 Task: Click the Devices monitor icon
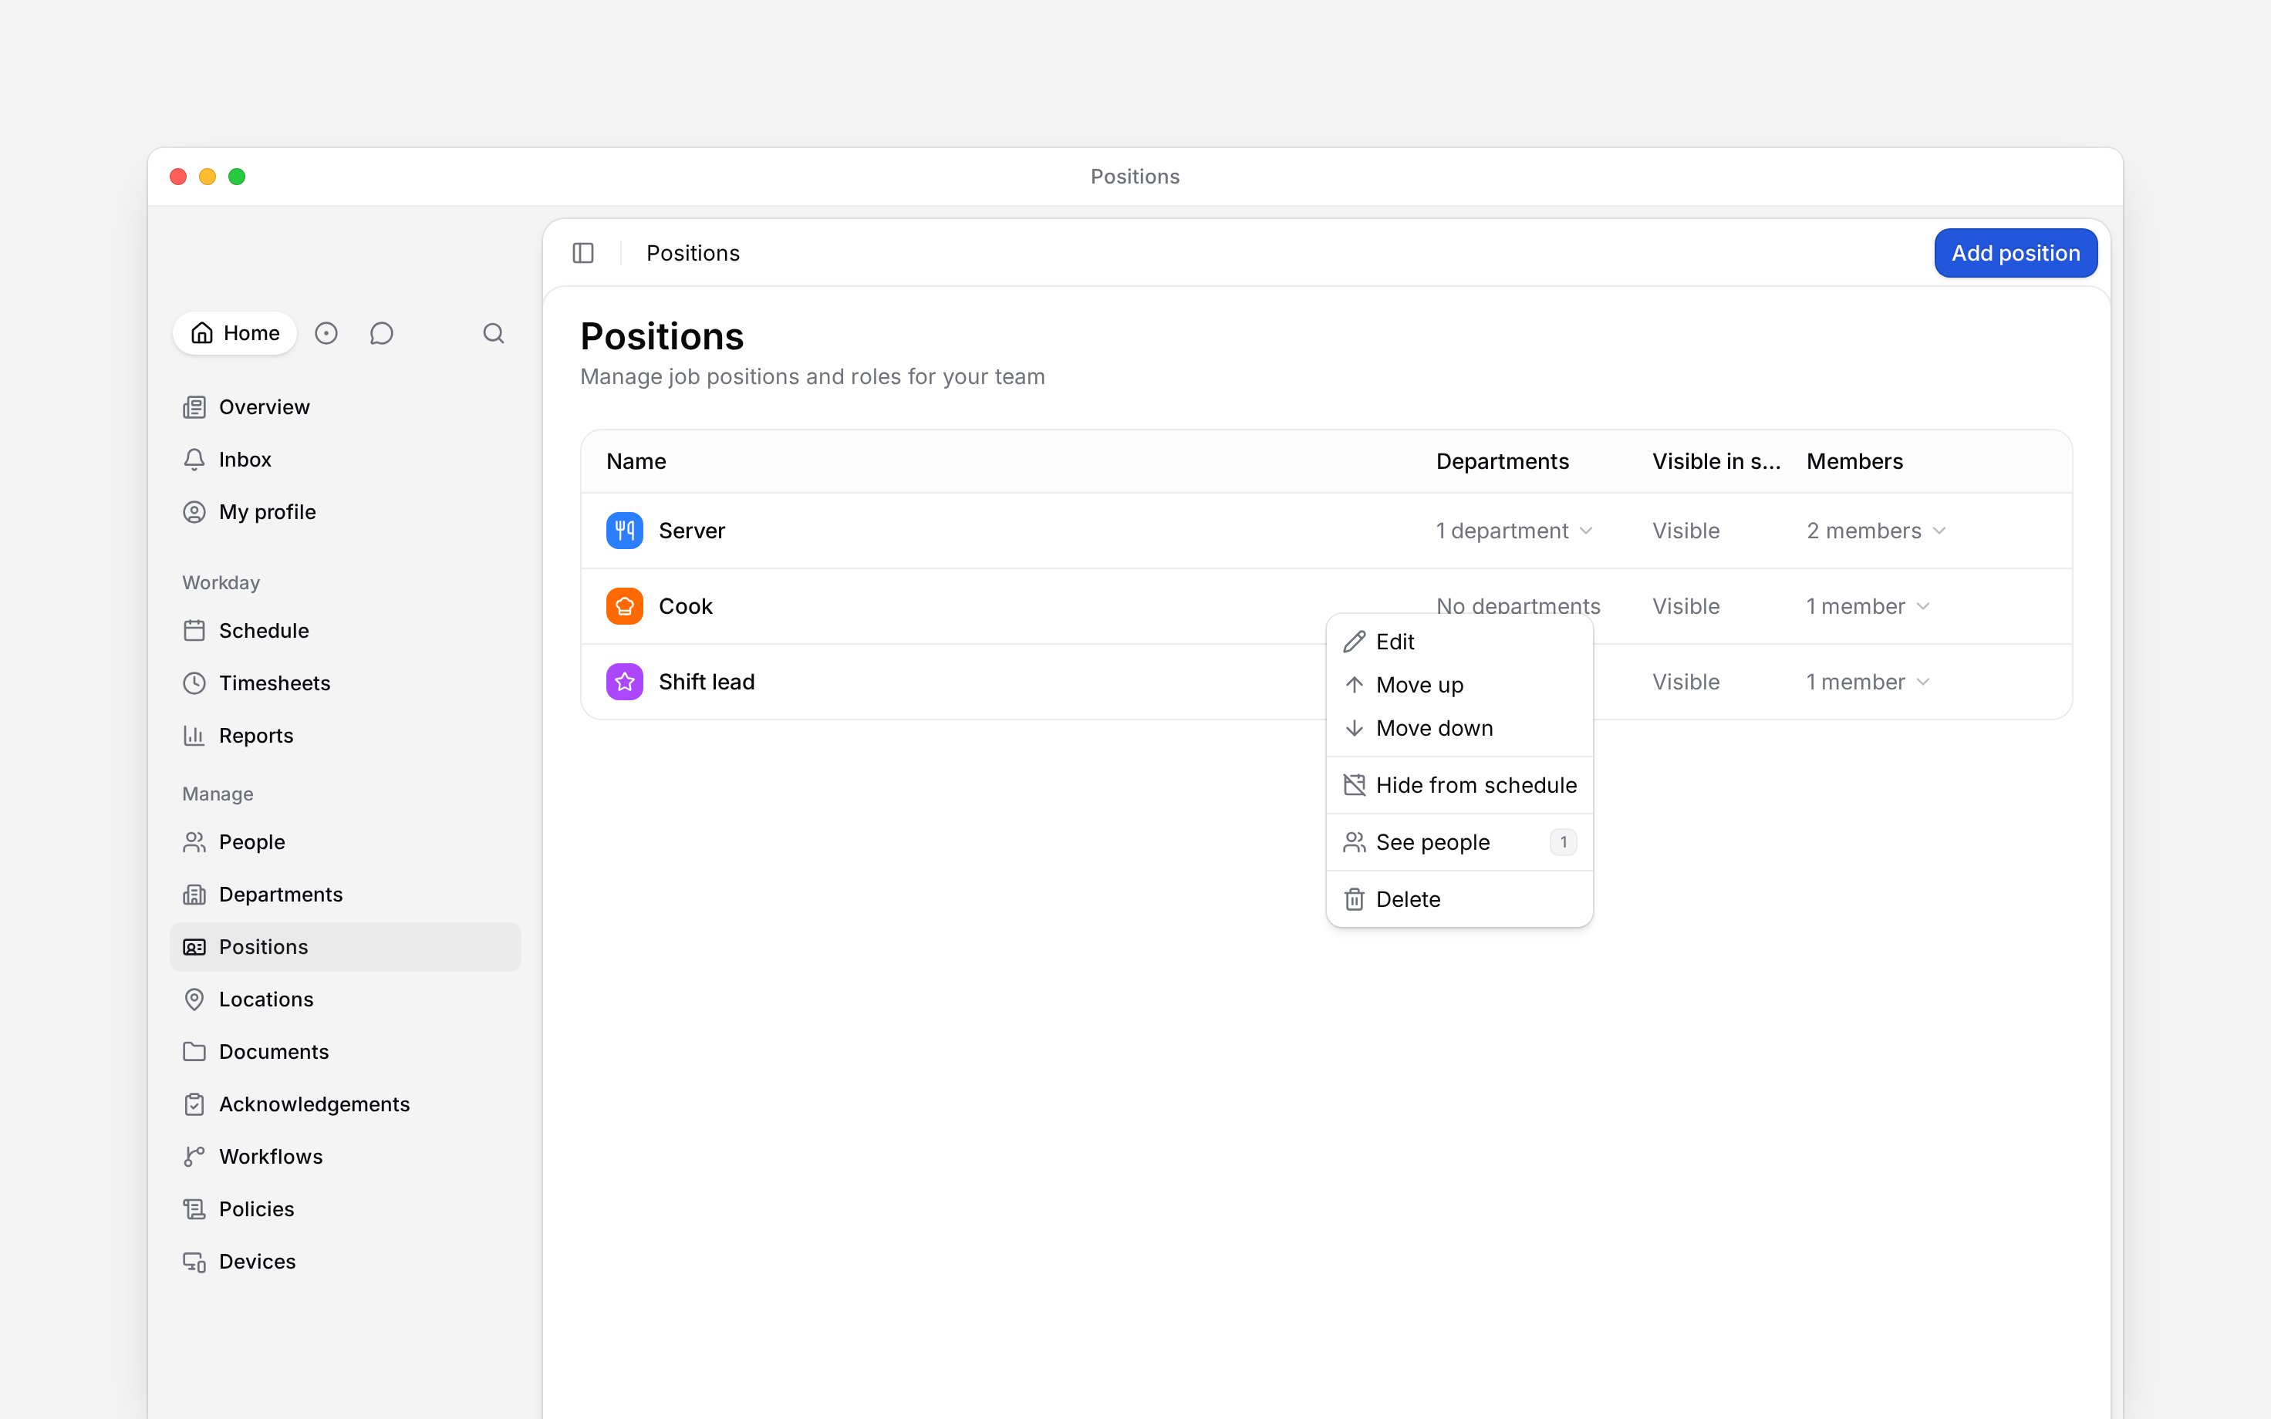point(194,1262)
